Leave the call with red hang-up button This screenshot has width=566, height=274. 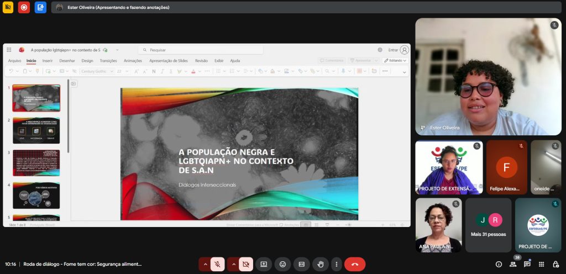[x=355, y=264]
